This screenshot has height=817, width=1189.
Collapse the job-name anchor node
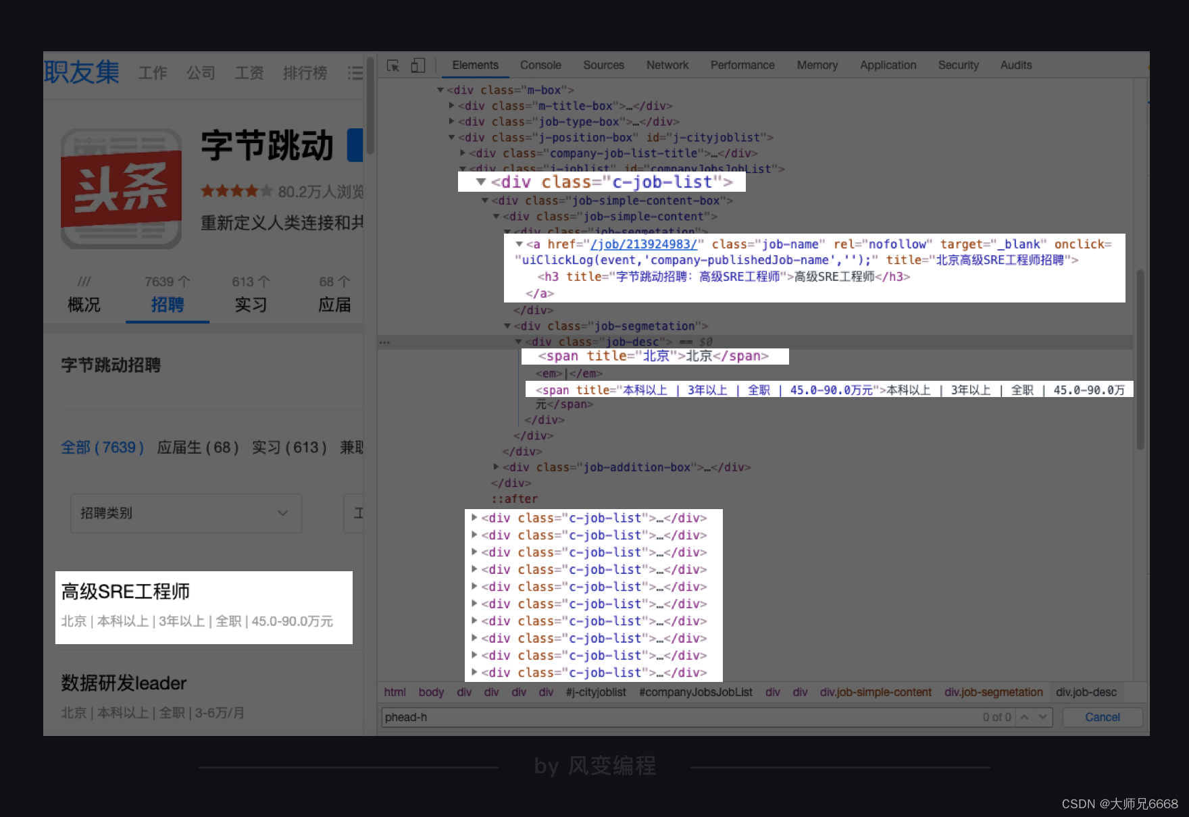(519, 244)
